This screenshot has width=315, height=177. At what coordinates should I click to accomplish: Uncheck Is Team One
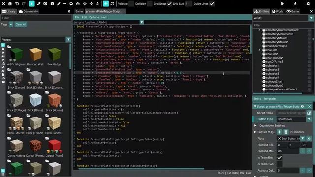coord(279,158)
